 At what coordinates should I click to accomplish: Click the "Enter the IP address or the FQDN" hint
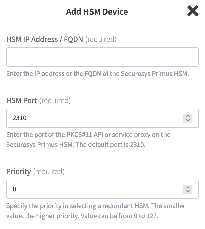(97, 74)
